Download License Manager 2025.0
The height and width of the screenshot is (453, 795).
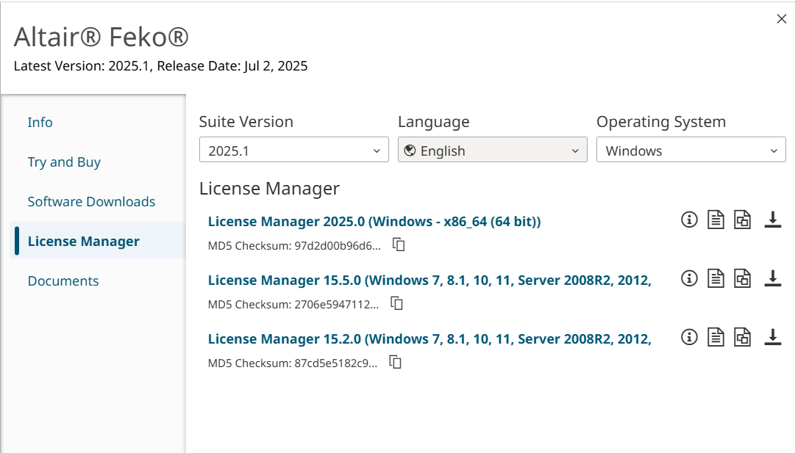point(773,220)
